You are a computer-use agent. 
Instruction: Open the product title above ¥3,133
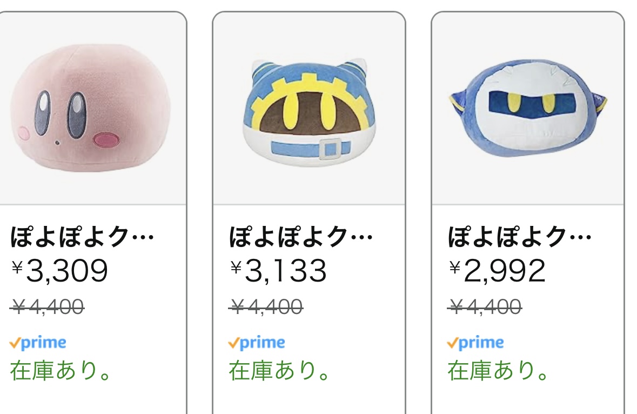301,237
